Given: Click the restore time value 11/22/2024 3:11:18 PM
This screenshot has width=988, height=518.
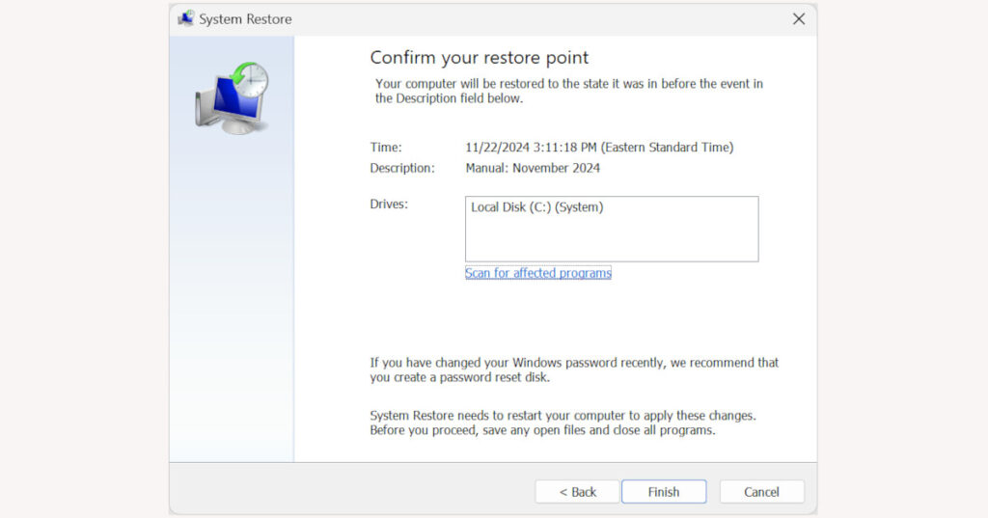Looking at the screenshot, I should [x=532, y=148].
